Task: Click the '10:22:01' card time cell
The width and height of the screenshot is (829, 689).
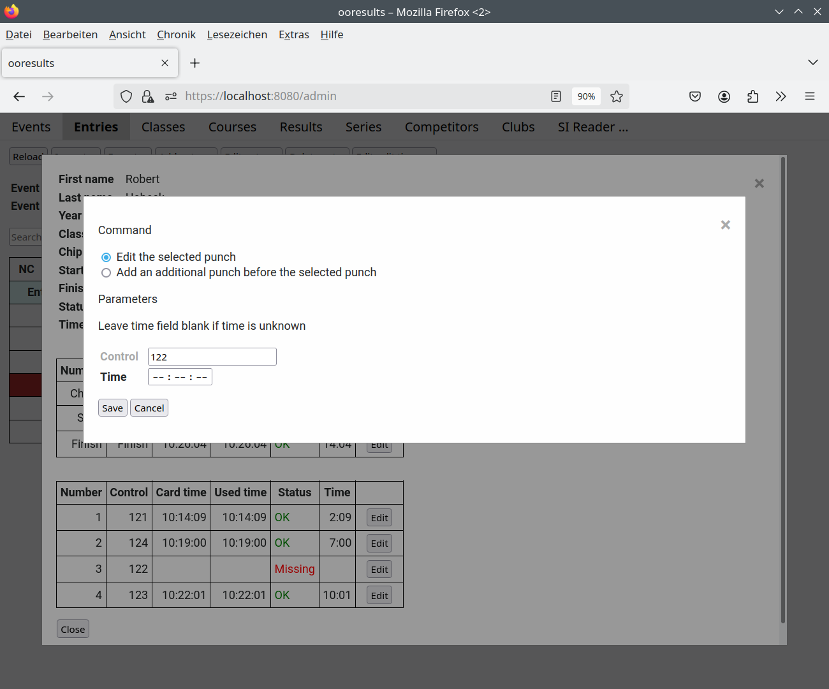Action: click(x=184, y=595)
